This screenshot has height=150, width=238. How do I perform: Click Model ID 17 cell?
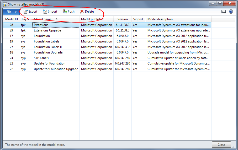click(x=11, y=36)
